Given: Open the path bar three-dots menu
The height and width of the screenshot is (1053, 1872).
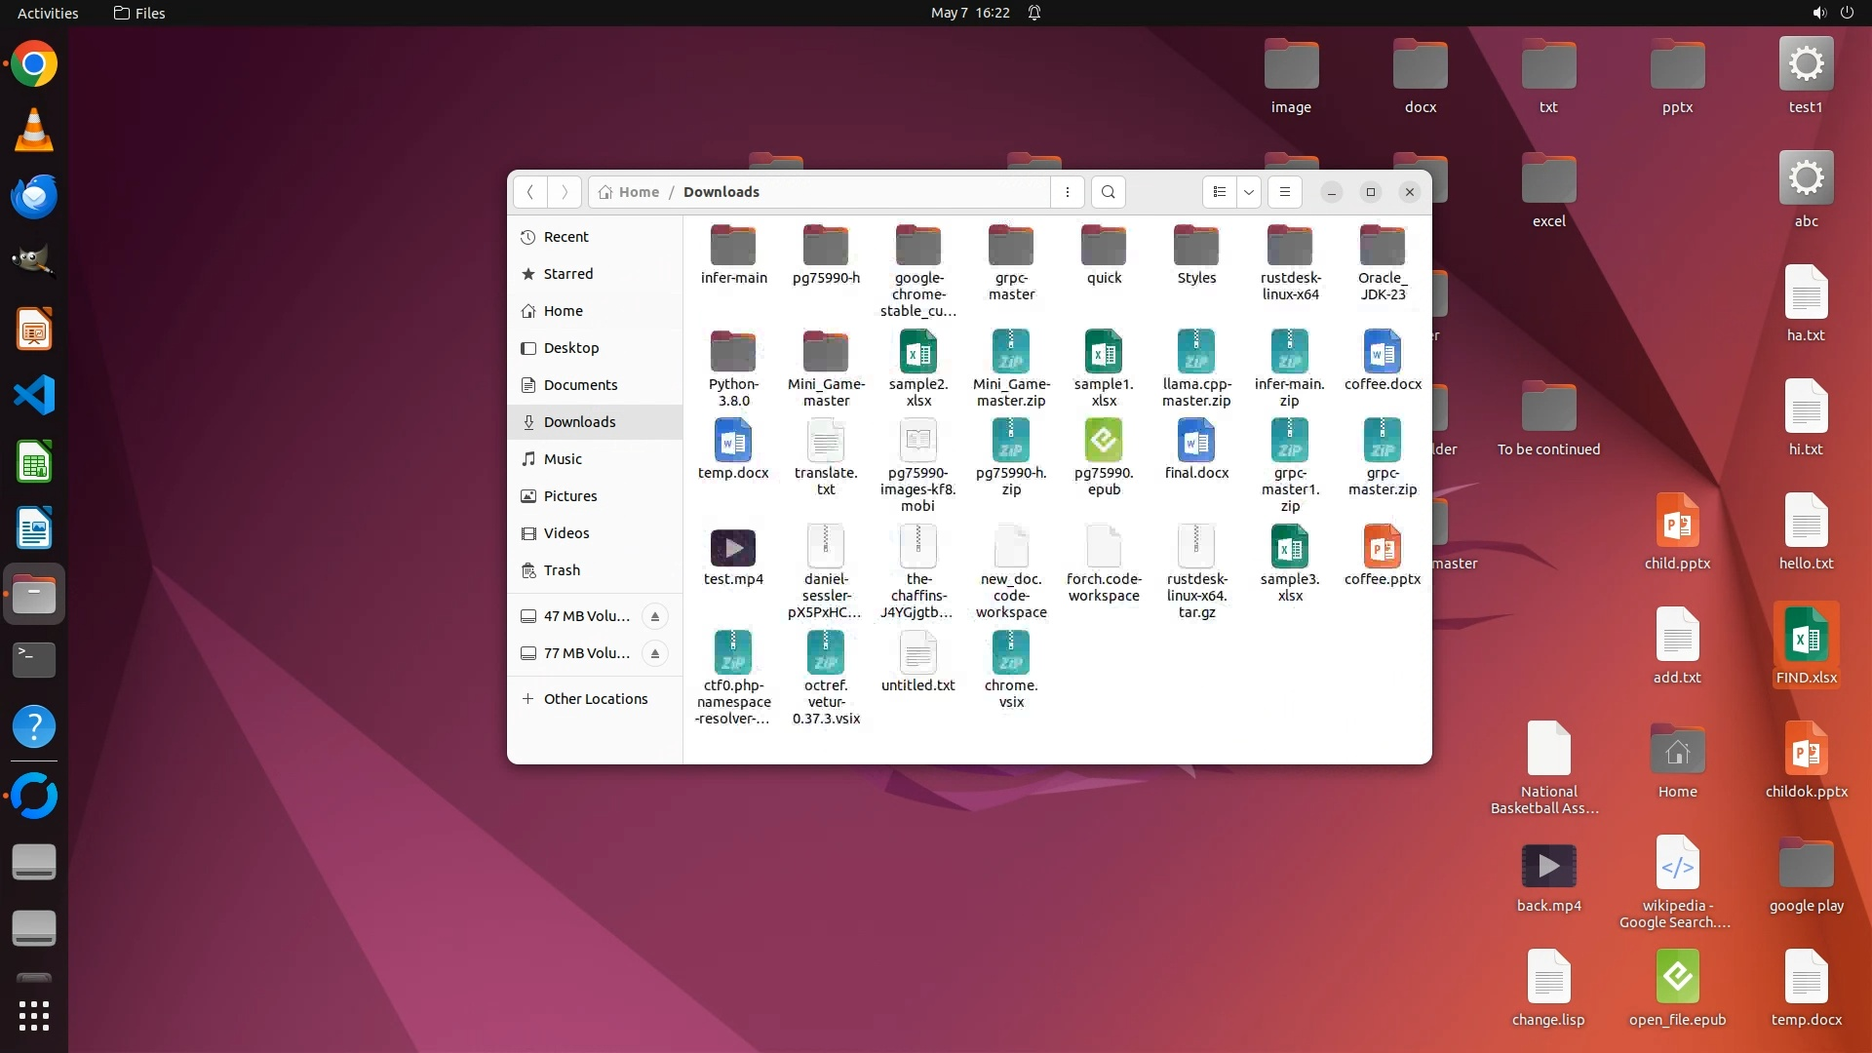Looking at the screenshot, I should (1068, 192).
